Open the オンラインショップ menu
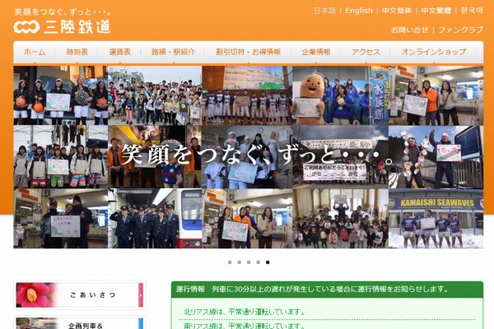This screenshot has width=494, height=329. [x=434, y=52]
